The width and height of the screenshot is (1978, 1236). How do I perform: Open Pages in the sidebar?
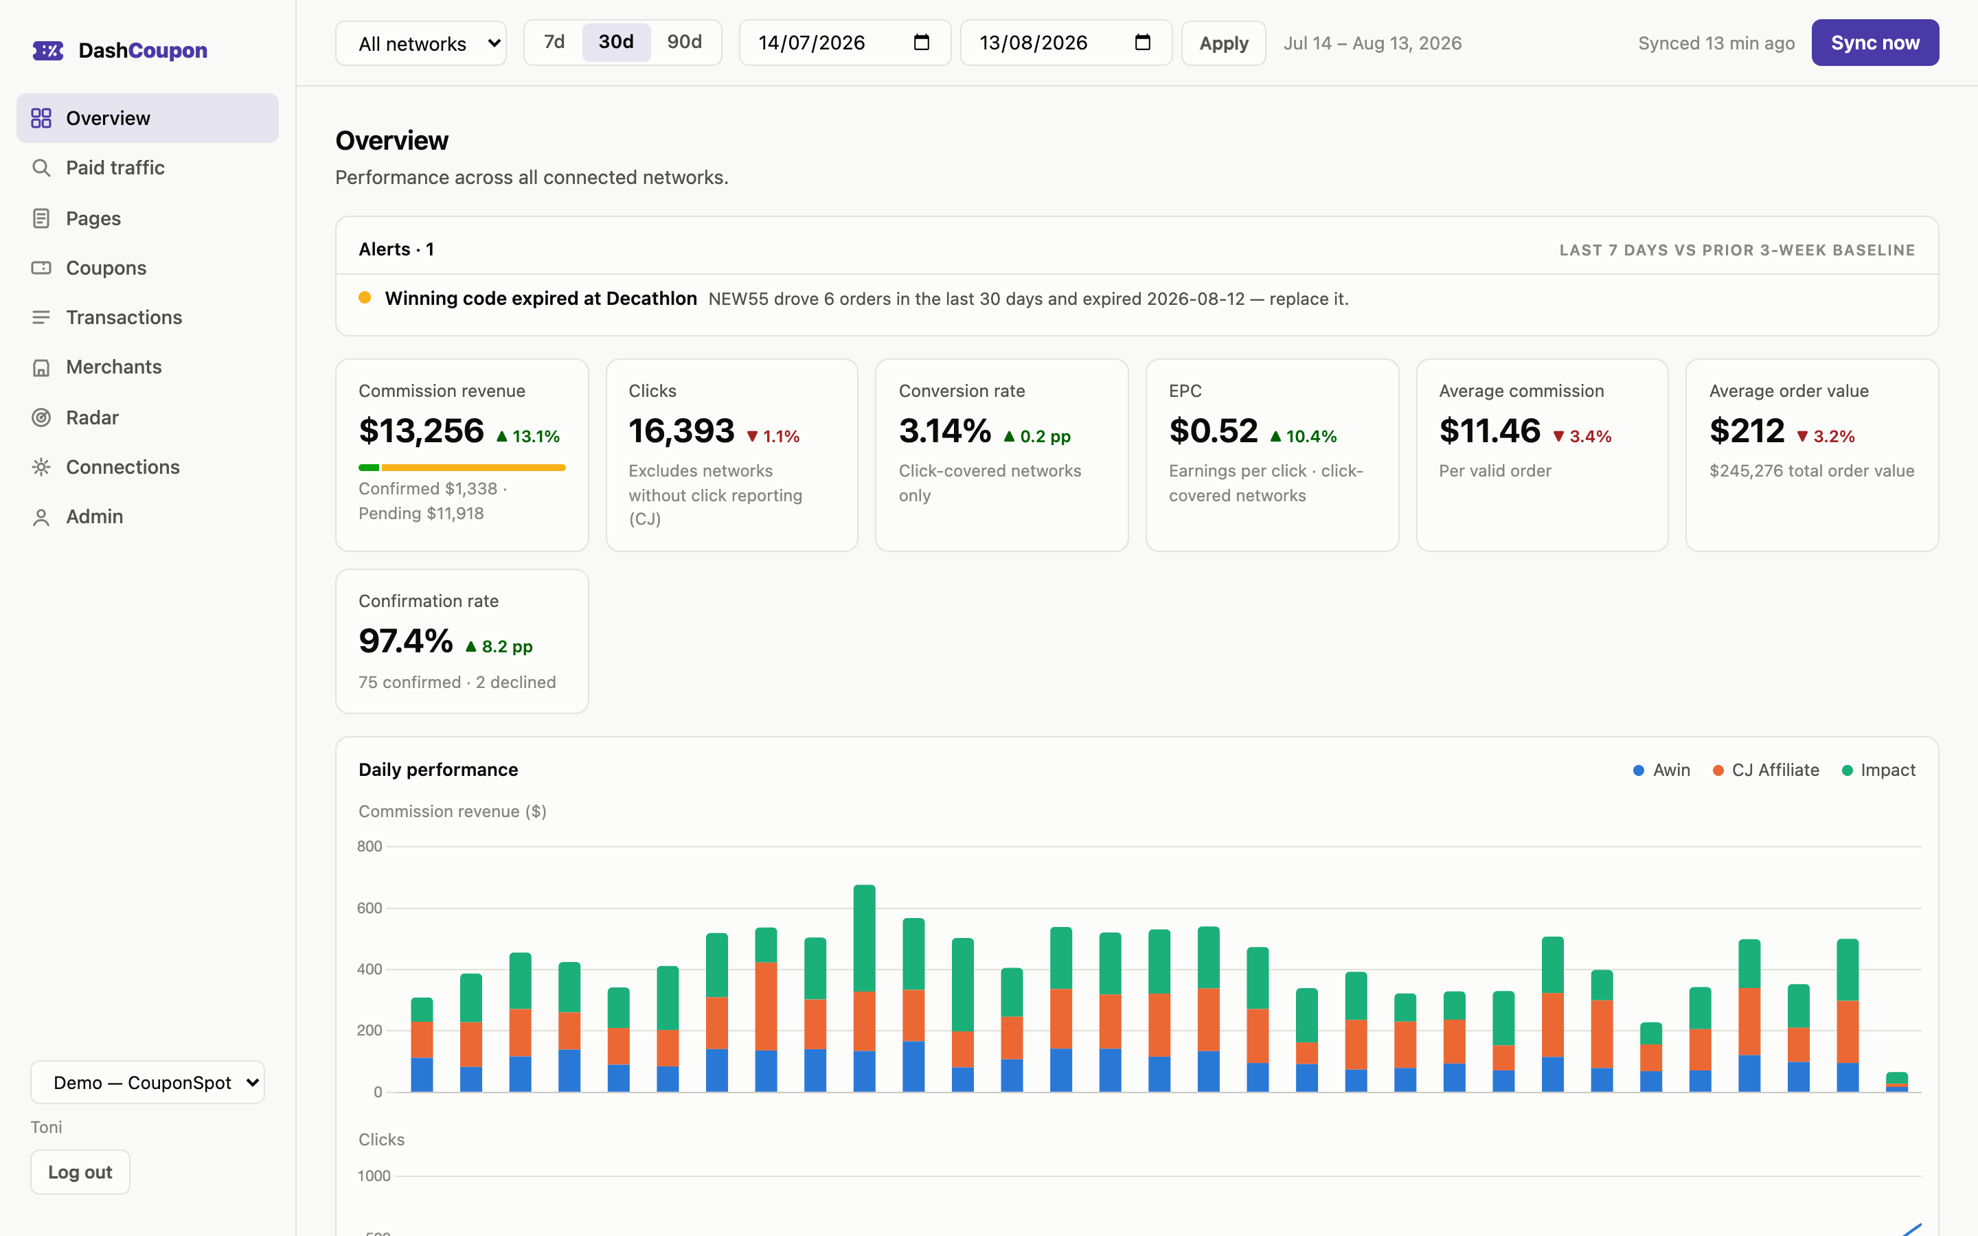(x=147, y=218)
